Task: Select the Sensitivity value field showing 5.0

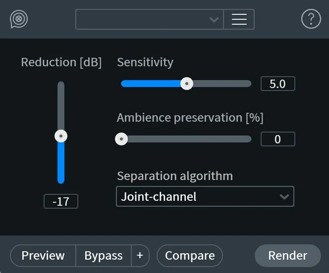Action: (x=277, y=84)
